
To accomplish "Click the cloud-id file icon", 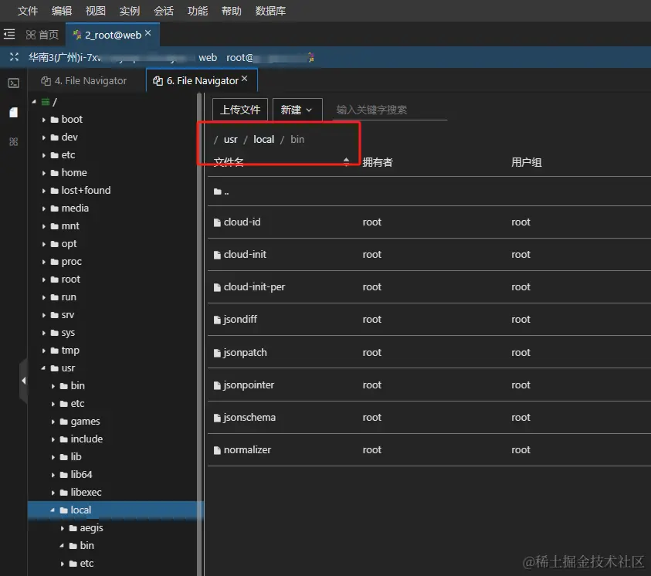I will pos(217,223).
